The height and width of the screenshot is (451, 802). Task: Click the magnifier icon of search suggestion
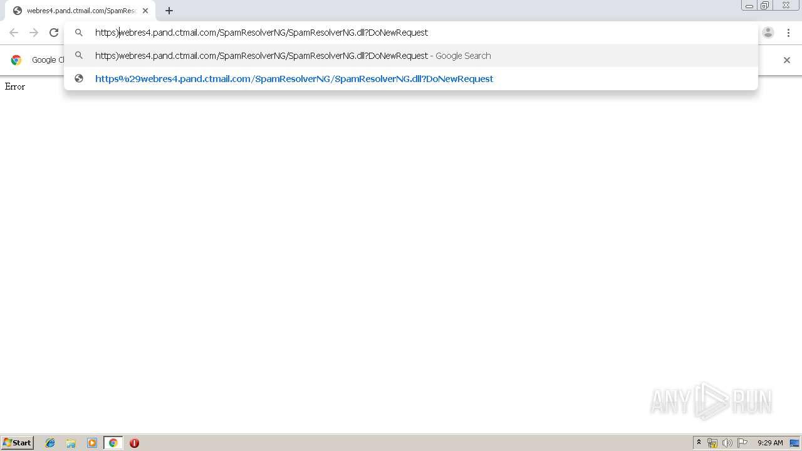click(x=79, y=56)
